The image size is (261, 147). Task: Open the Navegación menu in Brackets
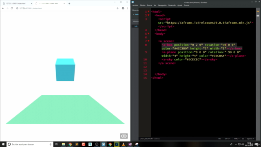(162, 5)
